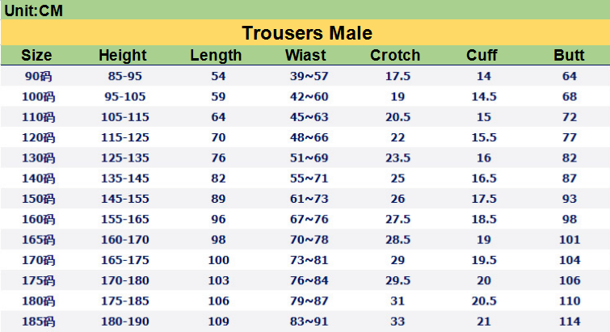
Task: Click the Butt column header
Action: click(x=569, y=55)
